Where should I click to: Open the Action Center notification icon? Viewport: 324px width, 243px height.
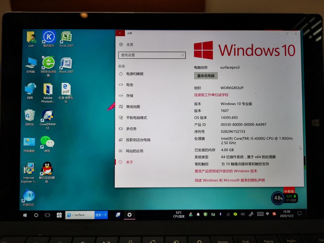coord(300,214)
